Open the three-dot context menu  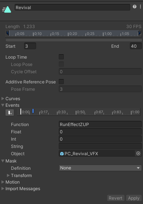[140, 7]
